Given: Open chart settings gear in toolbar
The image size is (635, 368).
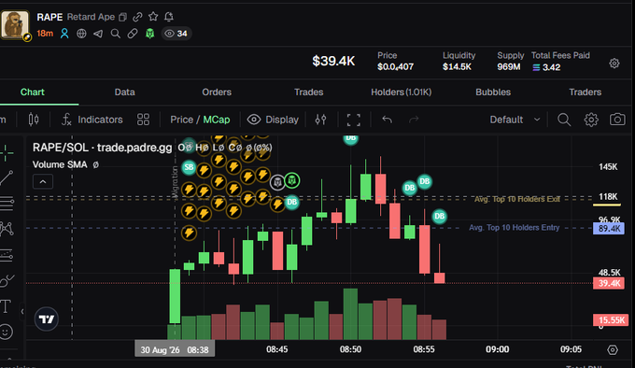Looking at the screenshot, I should [x=591, y=120].
